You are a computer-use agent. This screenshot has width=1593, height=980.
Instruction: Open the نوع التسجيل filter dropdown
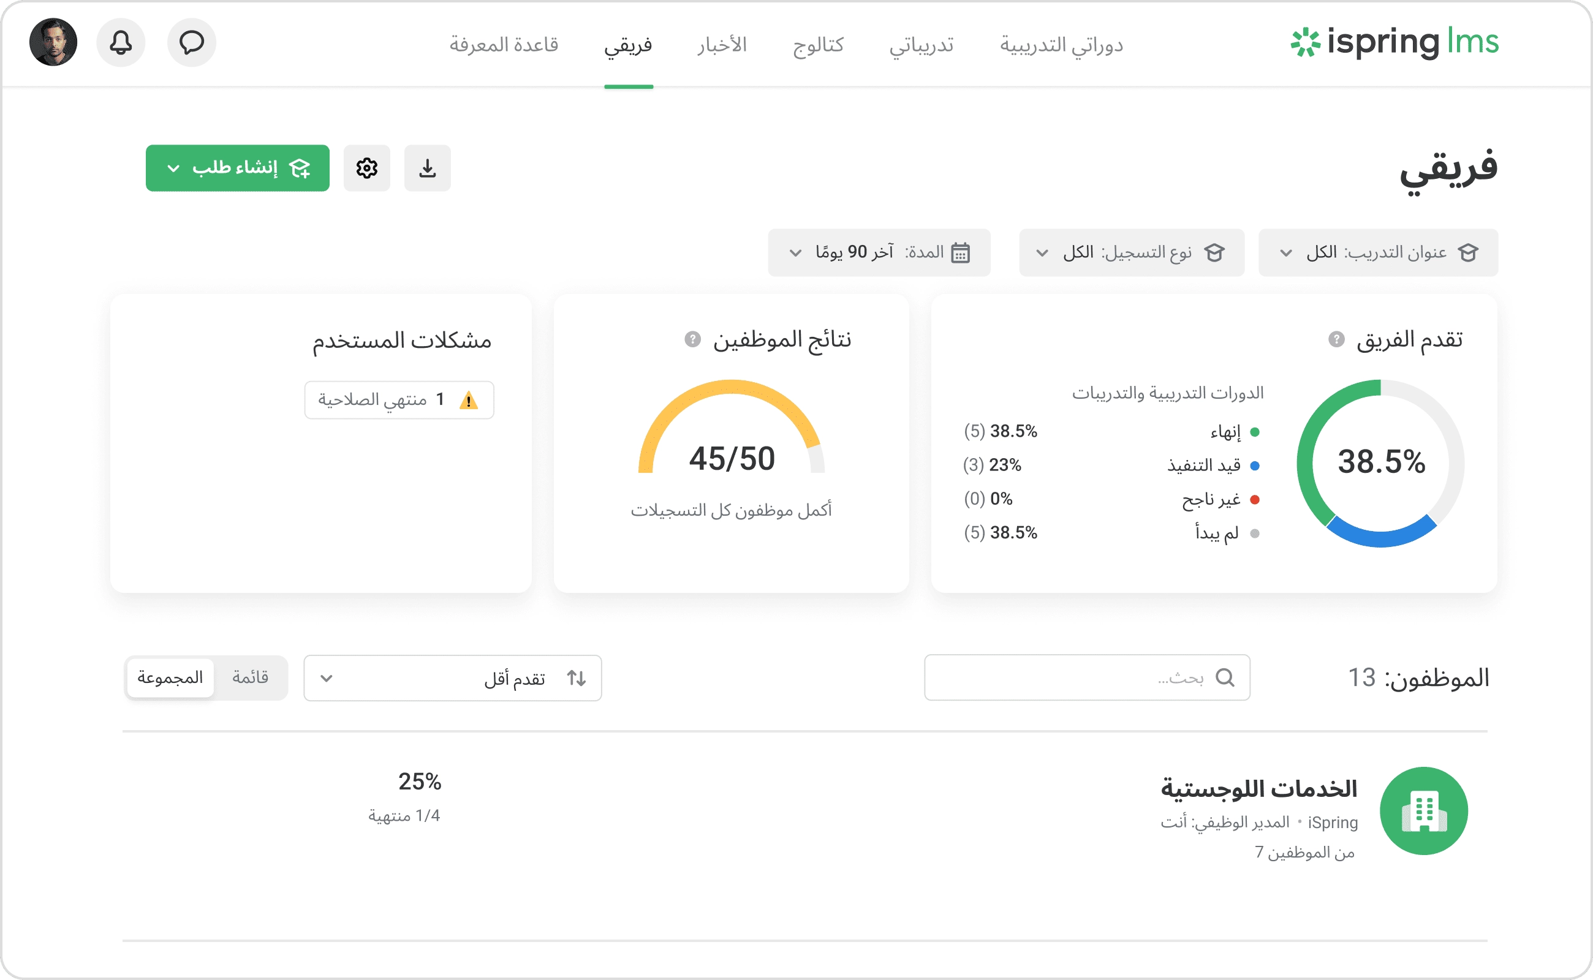(x=1131, y=252)
